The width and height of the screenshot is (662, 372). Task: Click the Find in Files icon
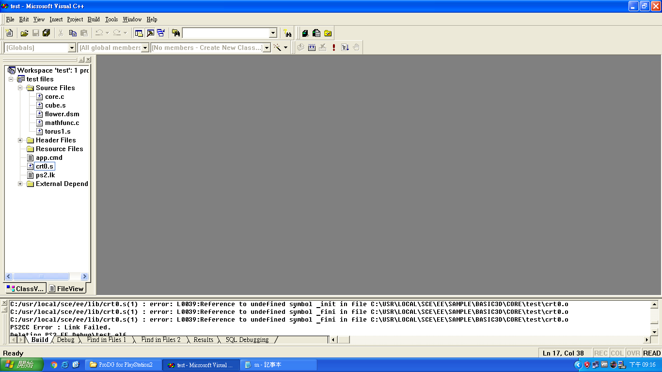click(x=176, y=33)
